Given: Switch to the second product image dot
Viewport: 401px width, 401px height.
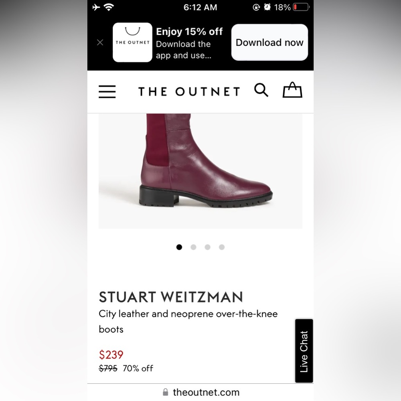Looking at the screenshot, I should [193, 247].
